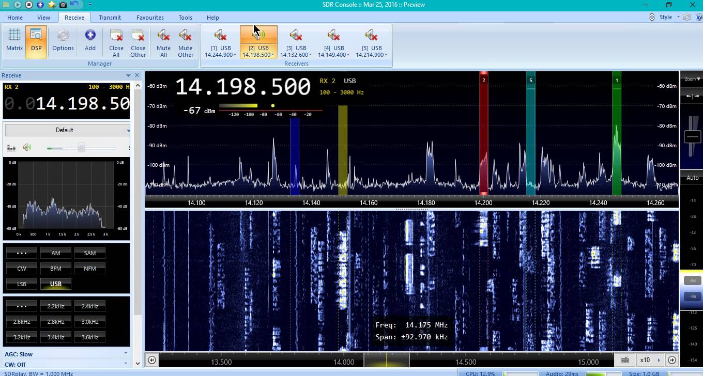Viewport: 703px width, 376px height.
Task: Adjust the volume slider in the Receive panel
Action: click(81, 147)
